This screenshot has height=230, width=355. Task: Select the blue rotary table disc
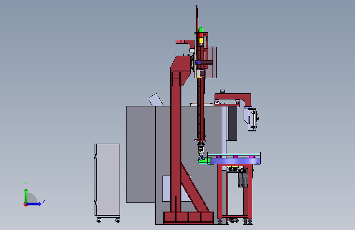[x=235, y=161]
